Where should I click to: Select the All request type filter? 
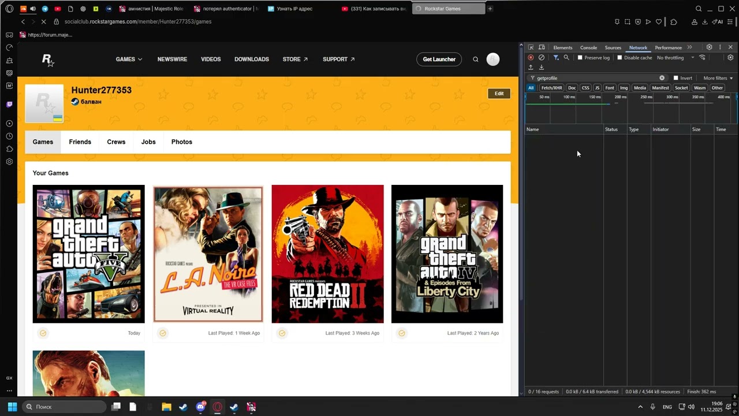[531, 88]
